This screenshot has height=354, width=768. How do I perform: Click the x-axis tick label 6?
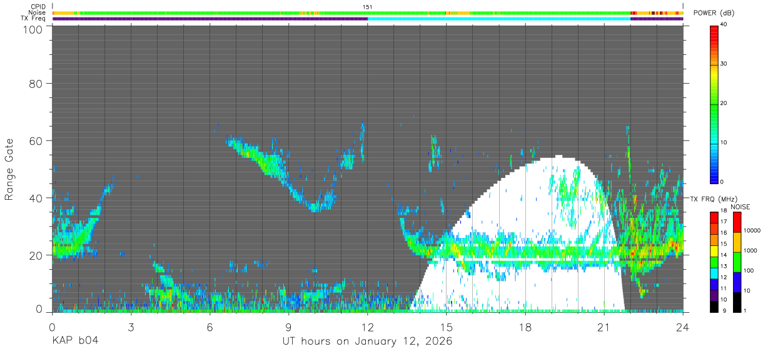tap(210, 327)
